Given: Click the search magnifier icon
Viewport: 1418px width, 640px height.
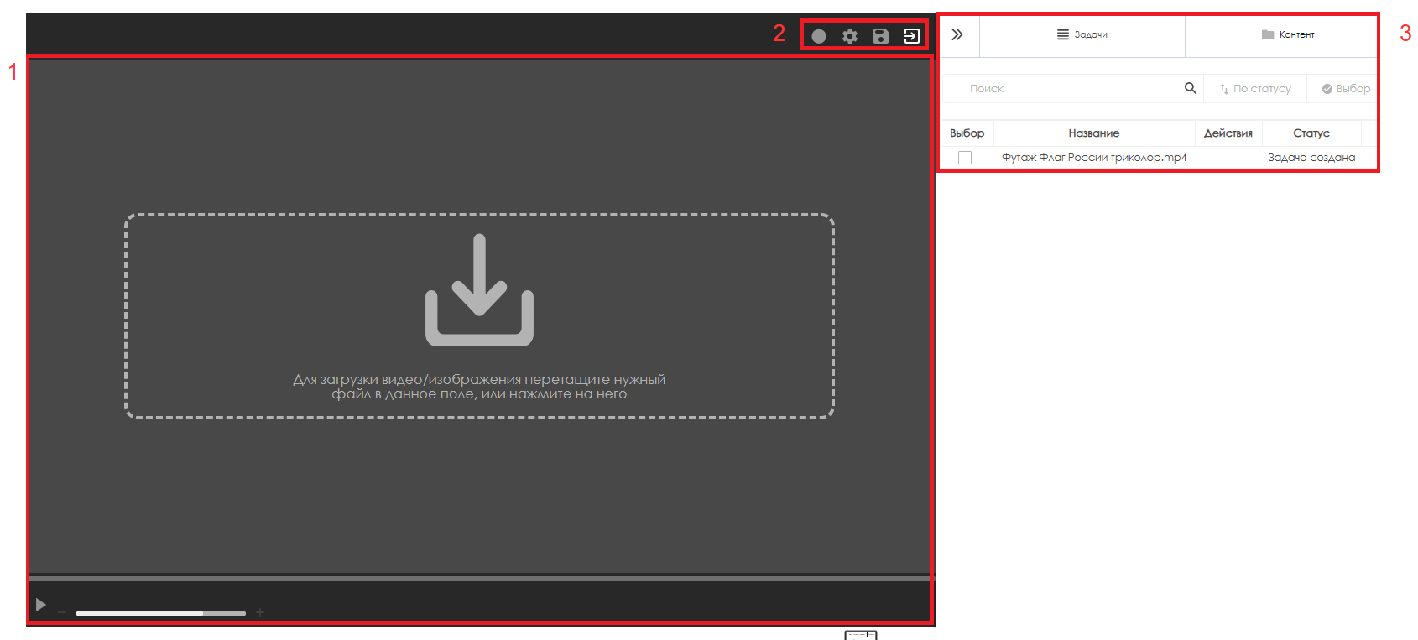Looking at the screenshot, I should 1190,88.
